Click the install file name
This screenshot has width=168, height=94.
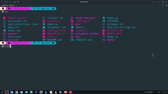[x=81, y=31]
